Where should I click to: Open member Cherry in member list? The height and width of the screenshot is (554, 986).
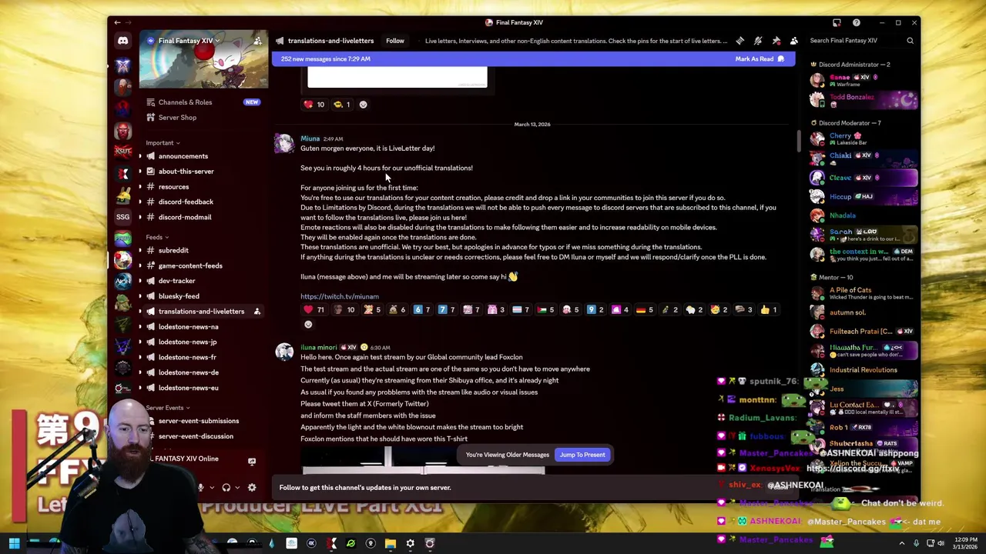861,138
